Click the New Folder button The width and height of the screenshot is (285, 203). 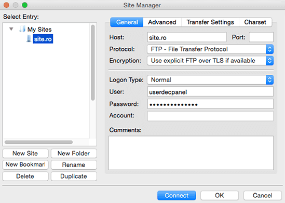(x=74, y=153)
